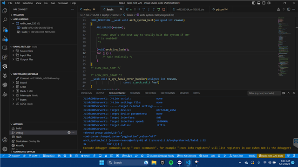
Task: Expand the GPIO devicetree node
Action: [x=13, y=87]
